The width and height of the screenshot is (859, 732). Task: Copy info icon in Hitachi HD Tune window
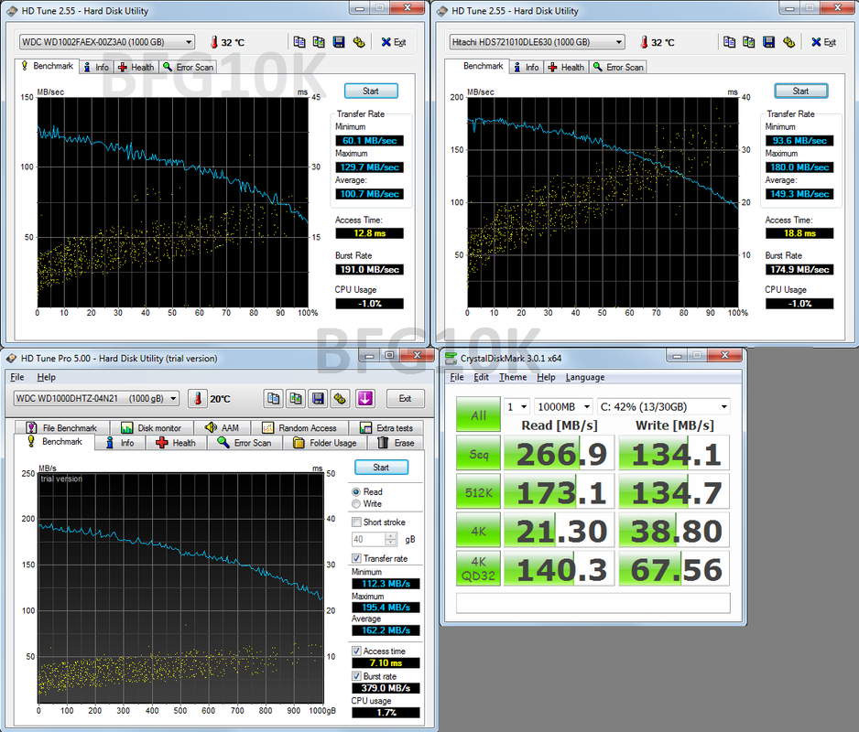pyautogui.click(x=729, y=42)
